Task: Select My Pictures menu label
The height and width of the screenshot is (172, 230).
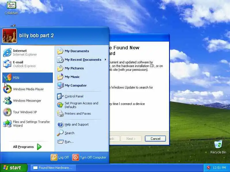Action: point(74,68)
